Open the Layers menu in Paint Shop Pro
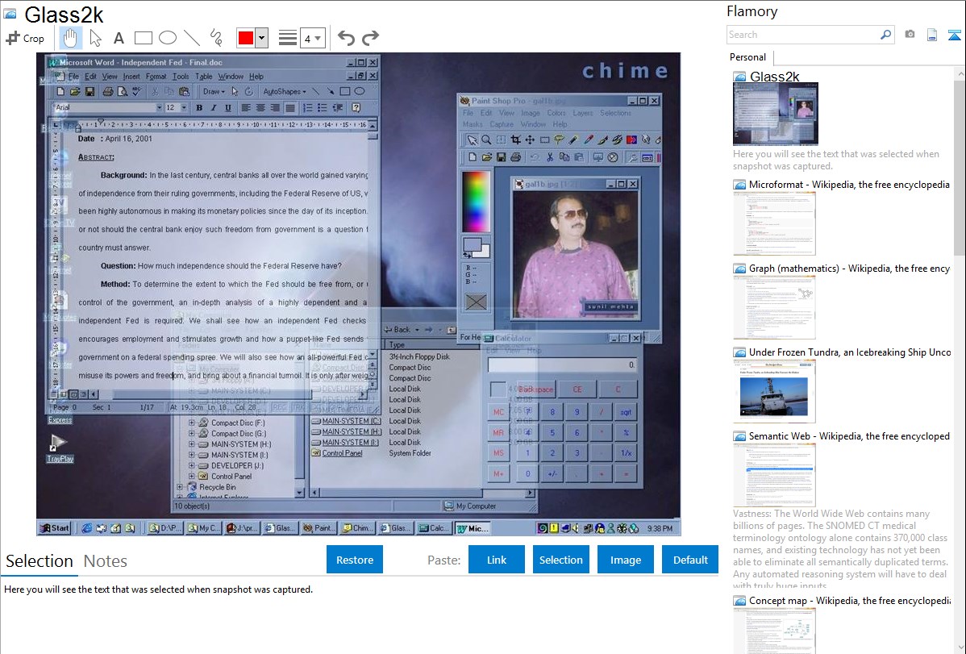966x654 pixels. click(583, 113)
